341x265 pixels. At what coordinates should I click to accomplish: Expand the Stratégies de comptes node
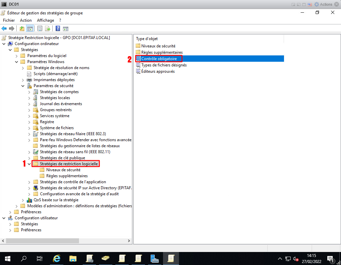point(29,92)
